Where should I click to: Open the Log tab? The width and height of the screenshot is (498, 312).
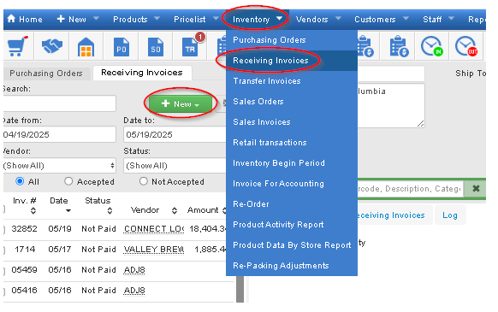[450, 215]
